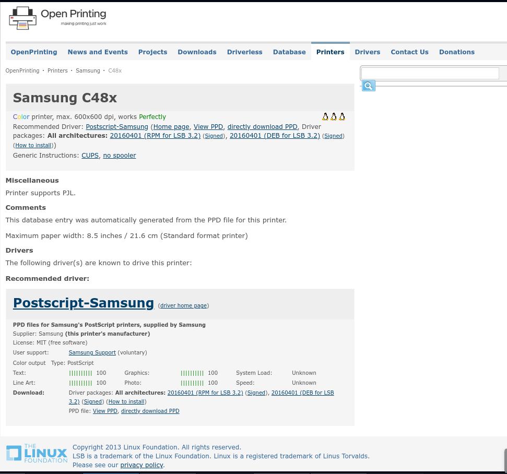Open How to install in Download row
Screen dimensions: 507x474
126,401
